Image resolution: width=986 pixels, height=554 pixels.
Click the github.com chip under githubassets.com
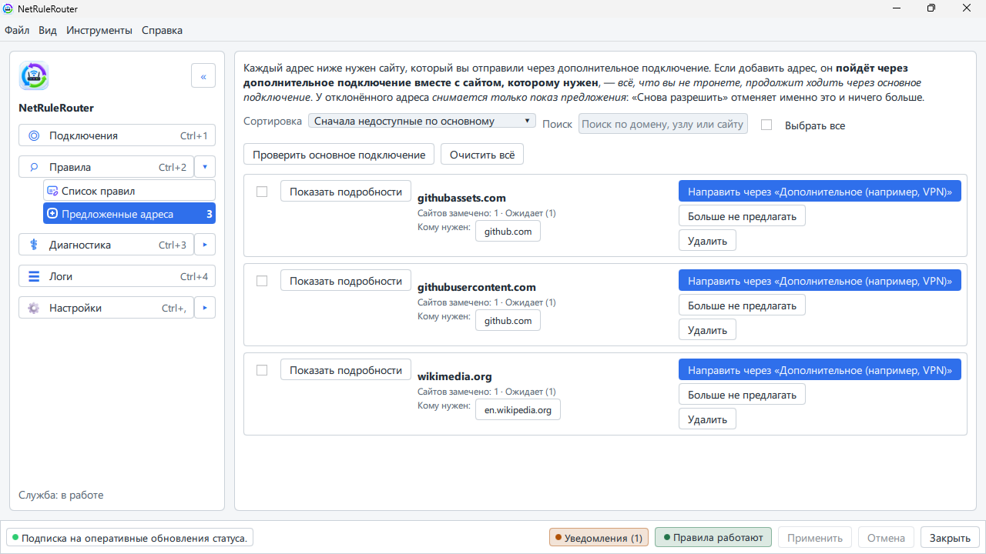[x=508, y=232]
